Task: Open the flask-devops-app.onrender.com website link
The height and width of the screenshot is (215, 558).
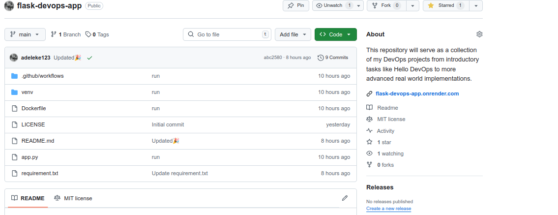Action: (417, 93)
